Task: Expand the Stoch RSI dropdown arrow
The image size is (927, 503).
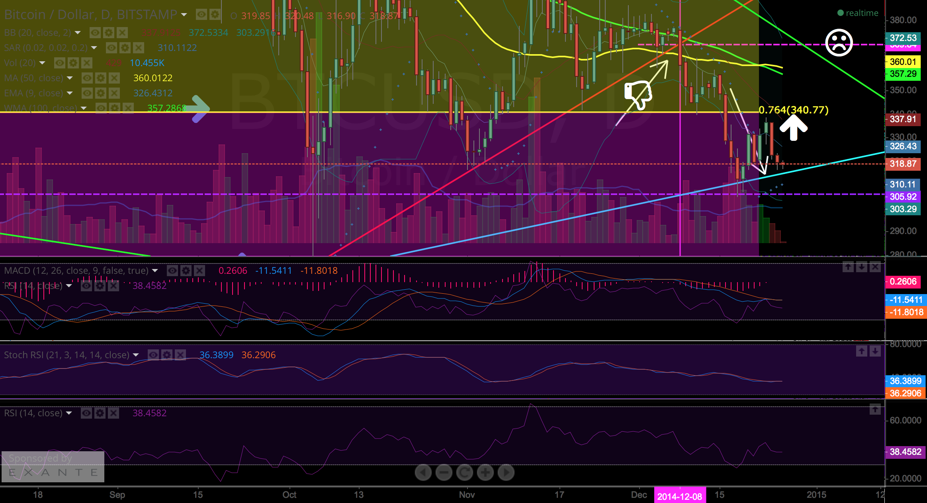Action: pos(136,355)
